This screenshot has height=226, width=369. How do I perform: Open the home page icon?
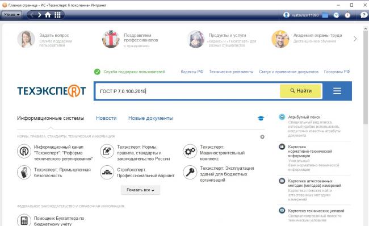coord(48,15)
